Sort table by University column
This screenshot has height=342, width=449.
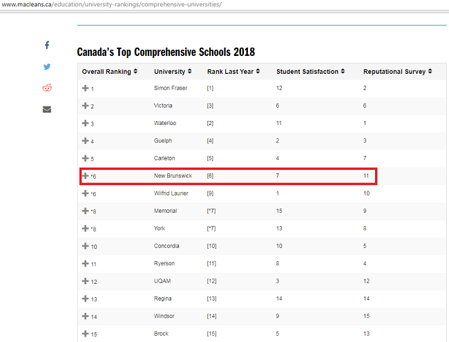[173, 71]
